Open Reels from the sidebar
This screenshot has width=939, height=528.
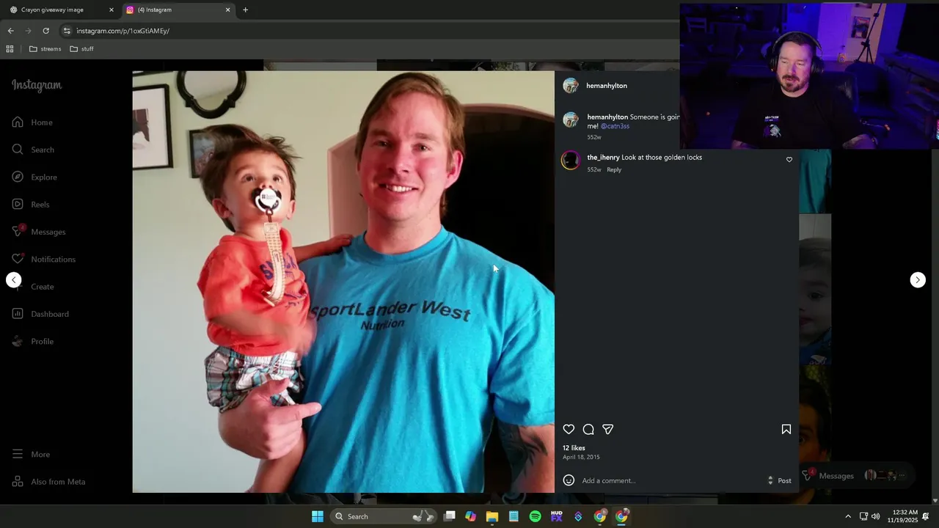pyautogui.click(x=31, y=205)
